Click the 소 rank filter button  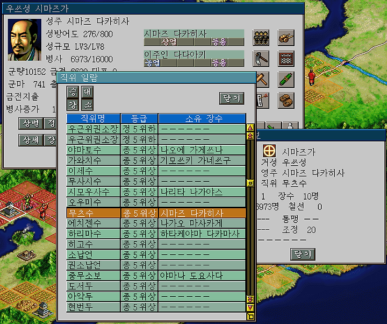pyautogui.click(x=87, y=104)
